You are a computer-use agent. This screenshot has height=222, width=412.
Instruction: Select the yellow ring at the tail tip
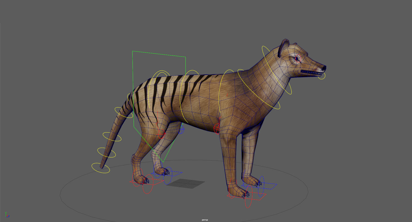[x=100, y=168]
